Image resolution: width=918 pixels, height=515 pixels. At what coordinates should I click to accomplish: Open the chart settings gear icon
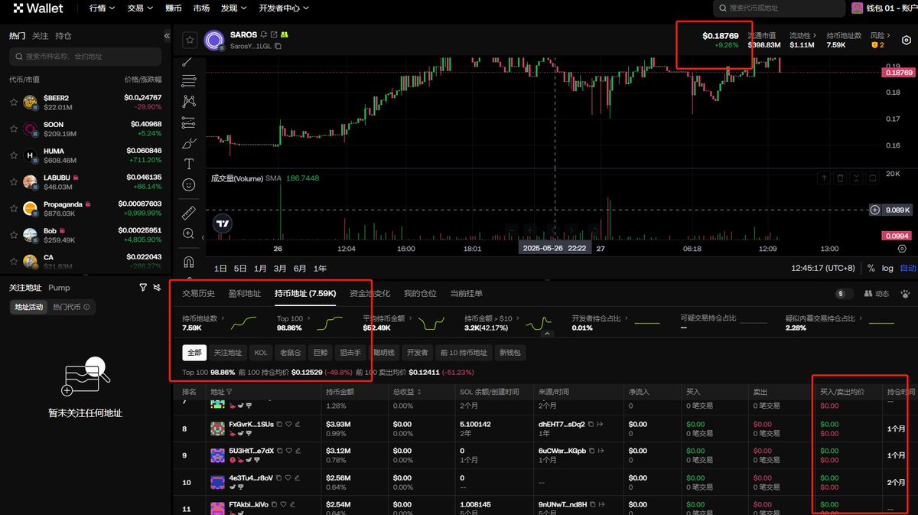pyautogui.click(x=907, y=40)
